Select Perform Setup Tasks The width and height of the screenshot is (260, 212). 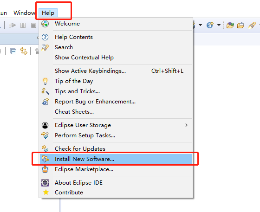116,135
